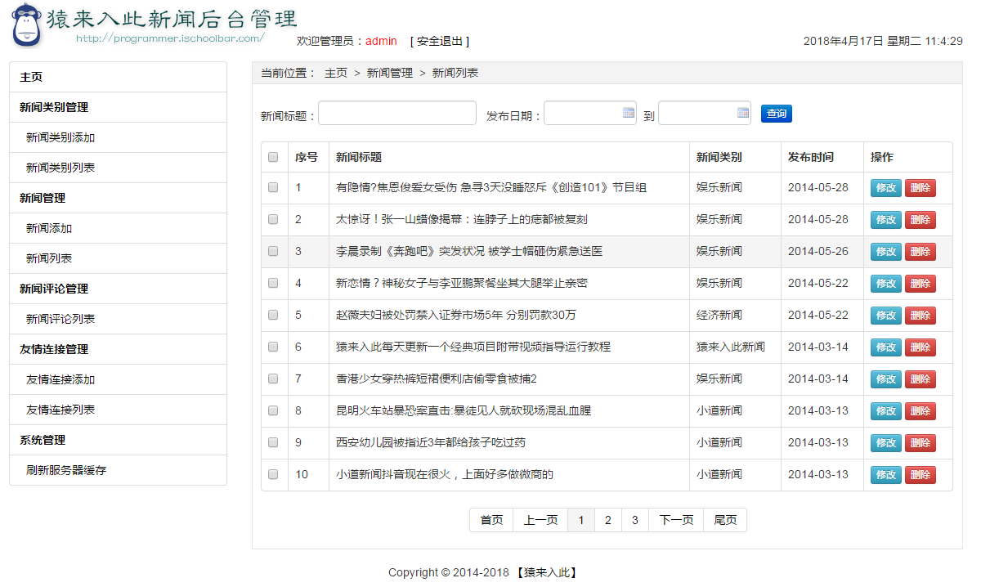Go to 首页 first page
Image resolution: width=990 pixels, height=587 pixels.
pyautogui.click(x=491, y=520)
